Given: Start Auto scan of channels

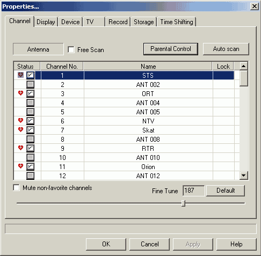Looking at the screenshot, I should [x=226, y=49].
